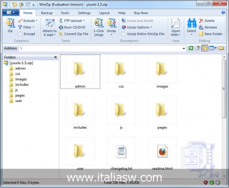The image size is (229, 188).
Task: Open the Address bar dropdown arrow
Action: tap(184, 48)
